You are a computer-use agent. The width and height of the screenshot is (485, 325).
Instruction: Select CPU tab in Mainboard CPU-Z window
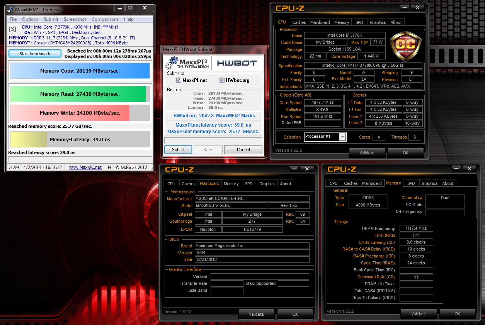[172, 184]
